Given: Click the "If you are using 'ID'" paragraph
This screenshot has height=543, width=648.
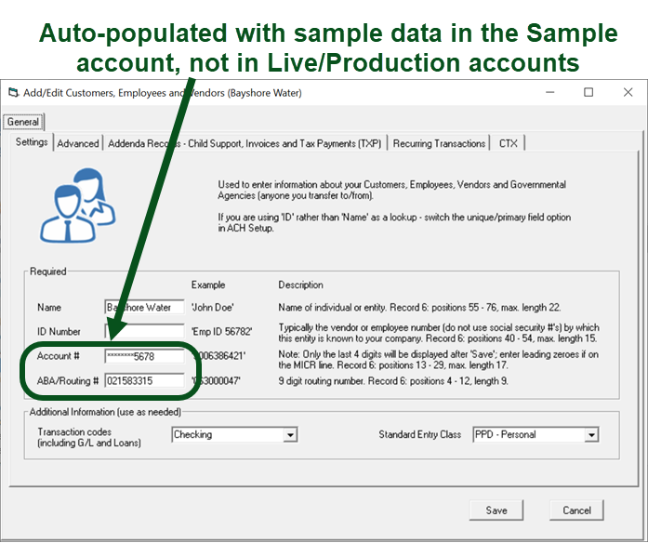Looking at the screenshot, I should [394, 222].
